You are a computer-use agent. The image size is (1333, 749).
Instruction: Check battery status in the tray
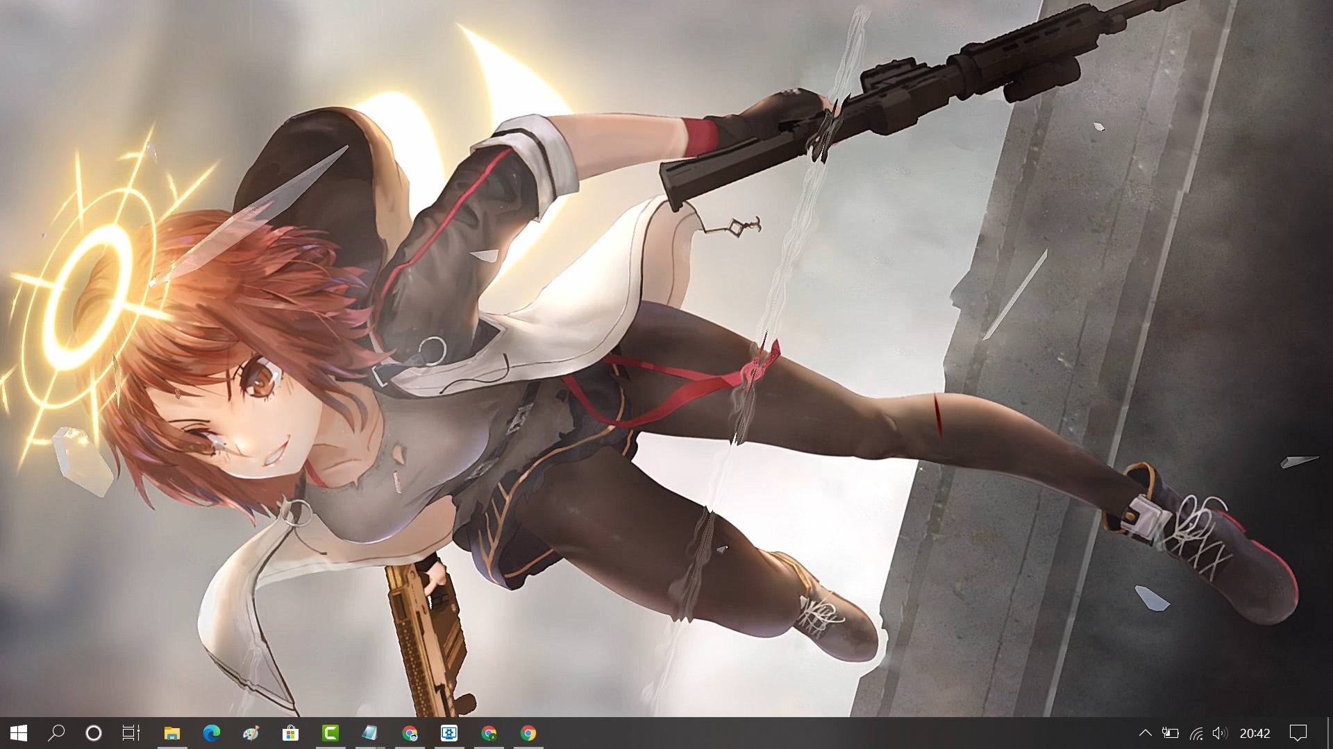[x=1171, y=733]
